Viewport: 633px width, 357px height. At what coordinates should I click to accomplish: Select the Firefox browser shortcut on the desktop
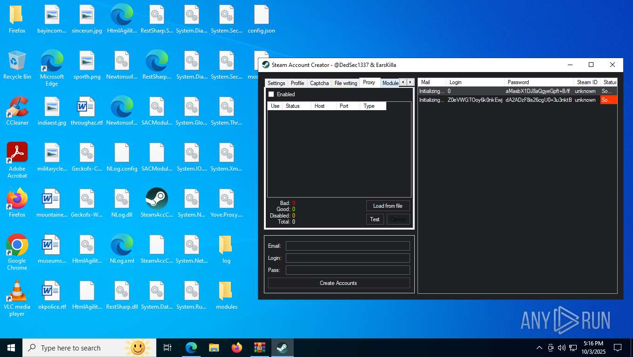[17, 204]
